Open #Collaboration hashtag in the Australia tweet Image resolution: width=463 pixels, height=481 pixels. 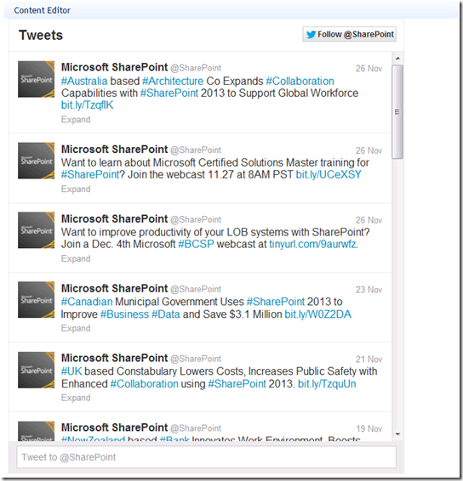[x=300, y=81]
